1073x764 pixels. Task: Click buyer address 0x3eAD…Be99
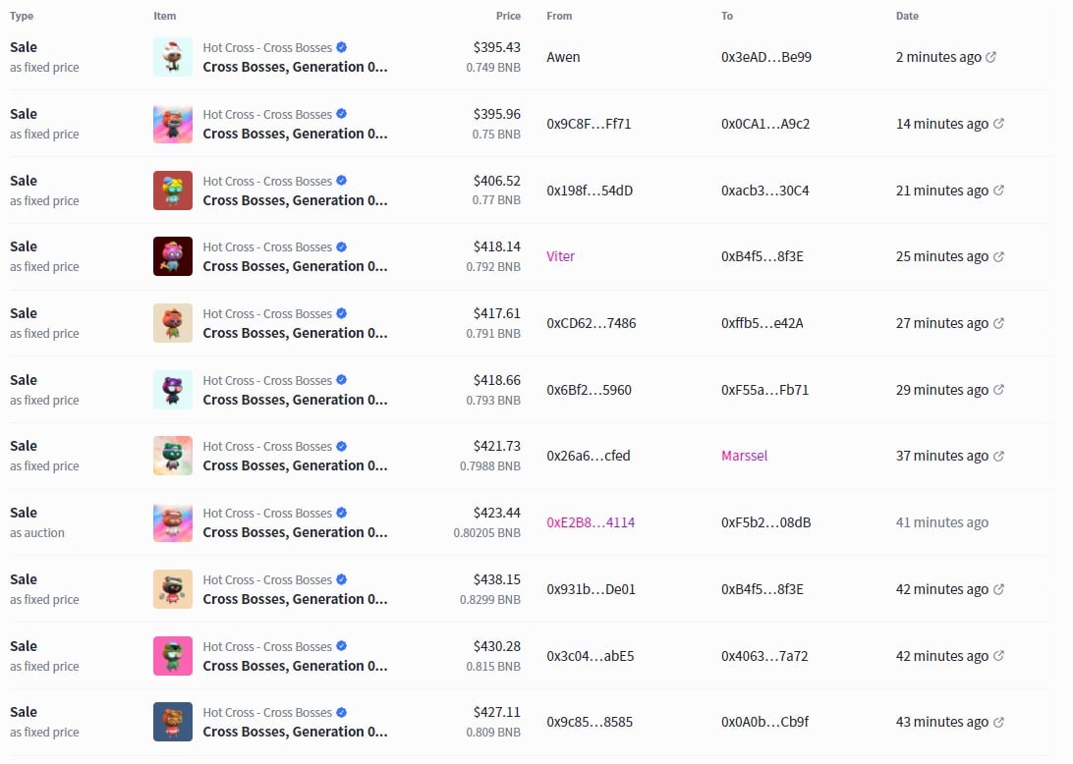(x=765, y=57)
